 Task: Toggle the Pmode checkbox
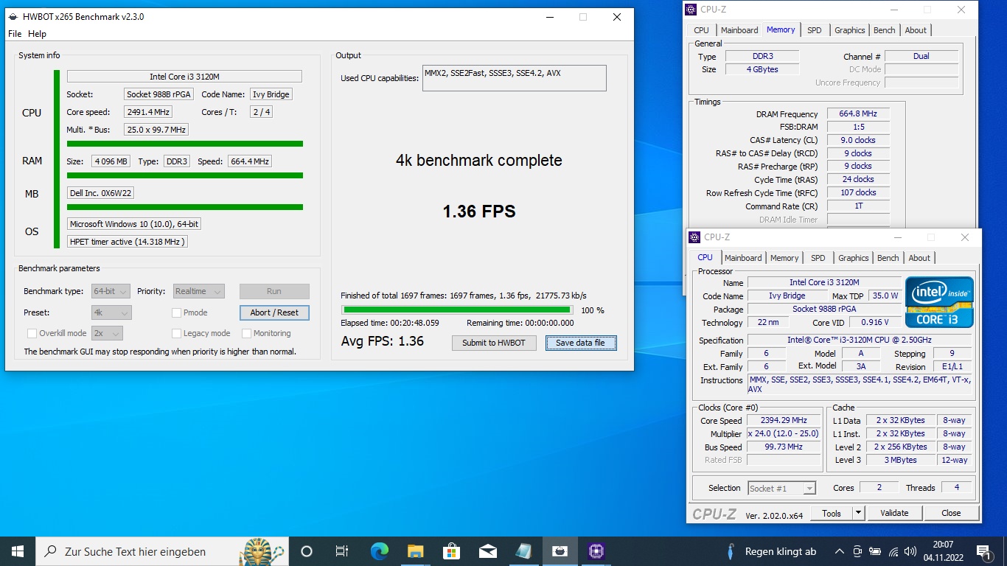click(176, 312)
